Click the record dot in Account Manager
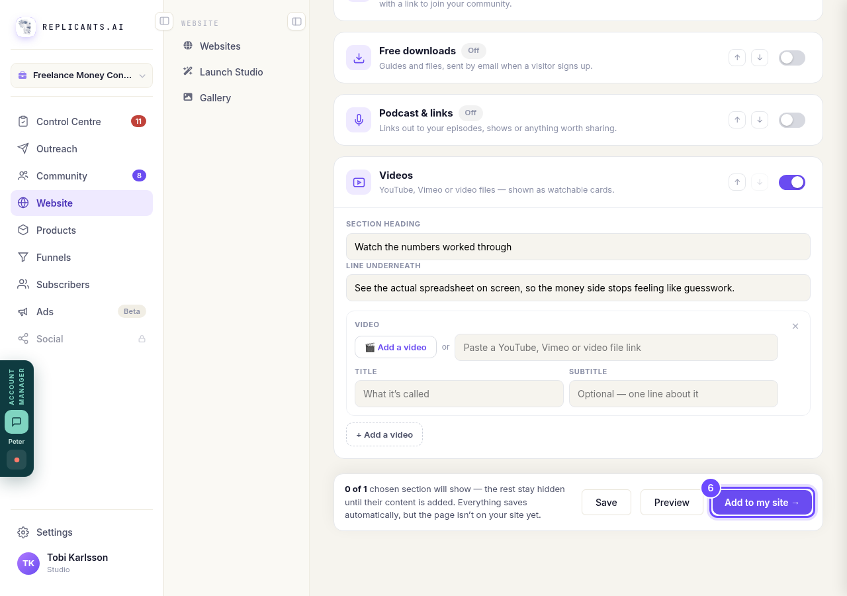This screenshot has height=596, width=847. pos(17,460)
